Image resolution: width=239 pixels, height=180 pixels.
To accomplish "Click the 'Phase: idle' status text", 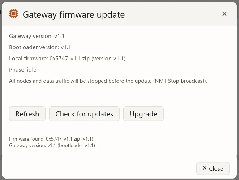I will point(23,70).
